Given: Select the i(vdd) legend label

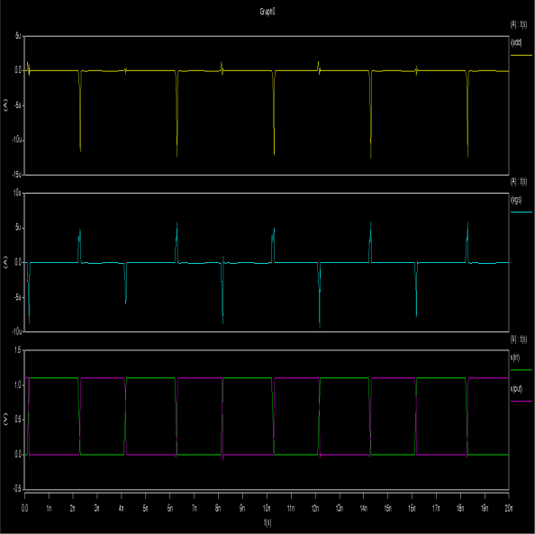Looking at the screenshot, I should [x=516, y=42].
